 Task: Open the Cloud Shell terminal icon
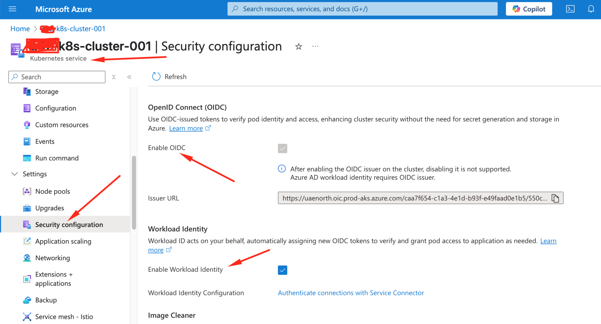pyautogui.click(x=570, y=9)
